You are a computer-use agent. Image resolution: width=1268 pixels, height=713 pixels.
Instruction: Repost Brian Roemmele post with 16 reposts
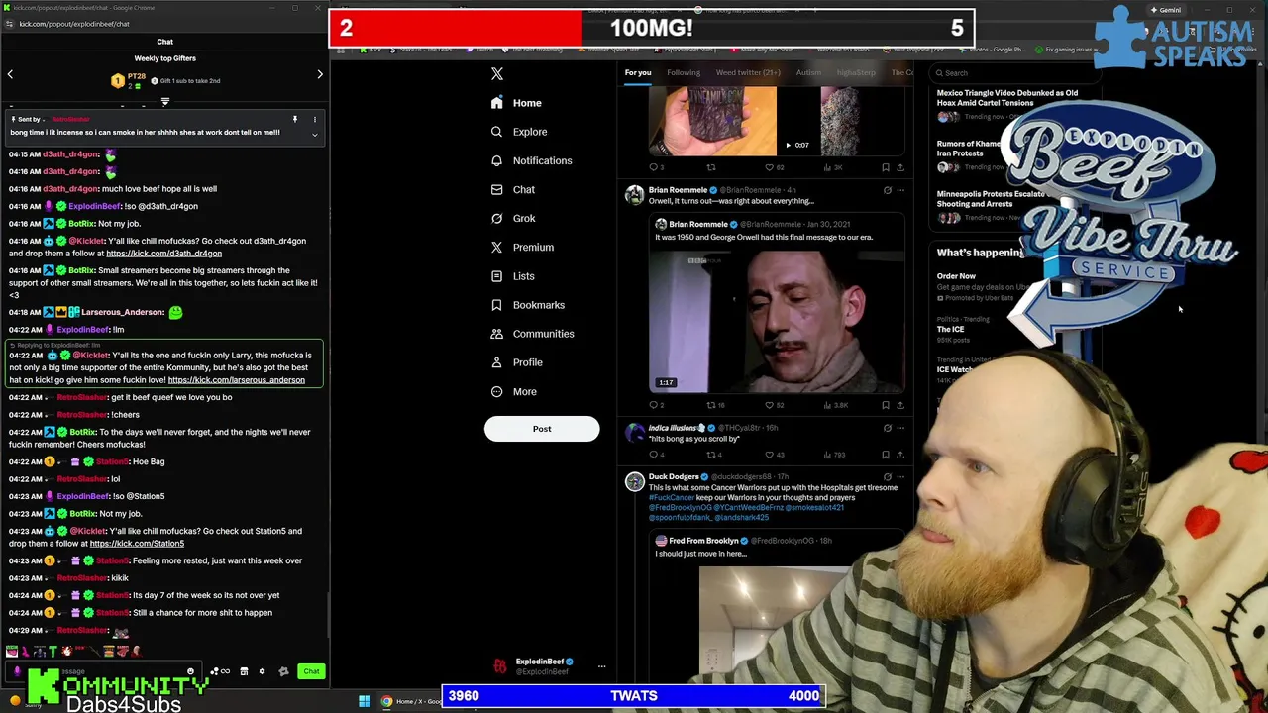(715, 405)
